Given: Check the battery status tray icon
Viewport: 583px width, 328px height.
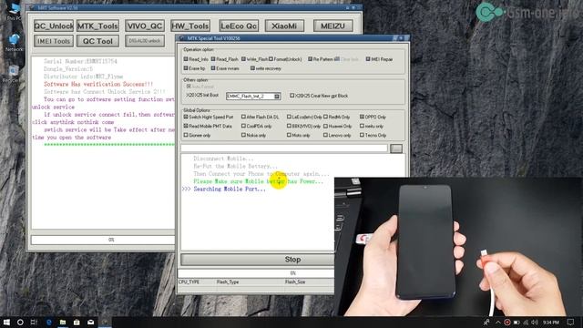Looking at the screenshot, I should pyautogui.click(x=517, y=322).
